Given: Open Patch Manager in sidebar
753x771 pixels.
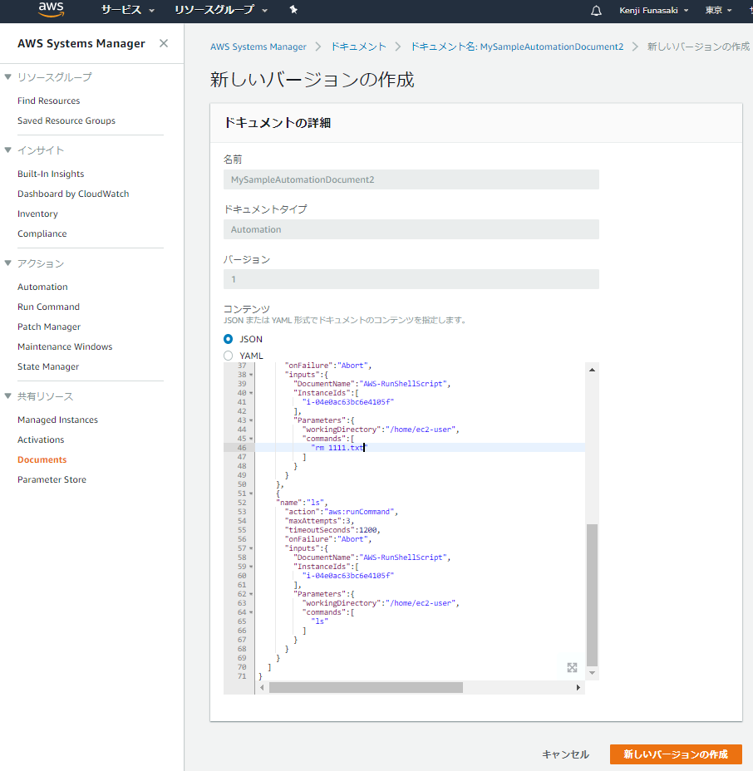Looking at the screenshot, I should 49,327.
